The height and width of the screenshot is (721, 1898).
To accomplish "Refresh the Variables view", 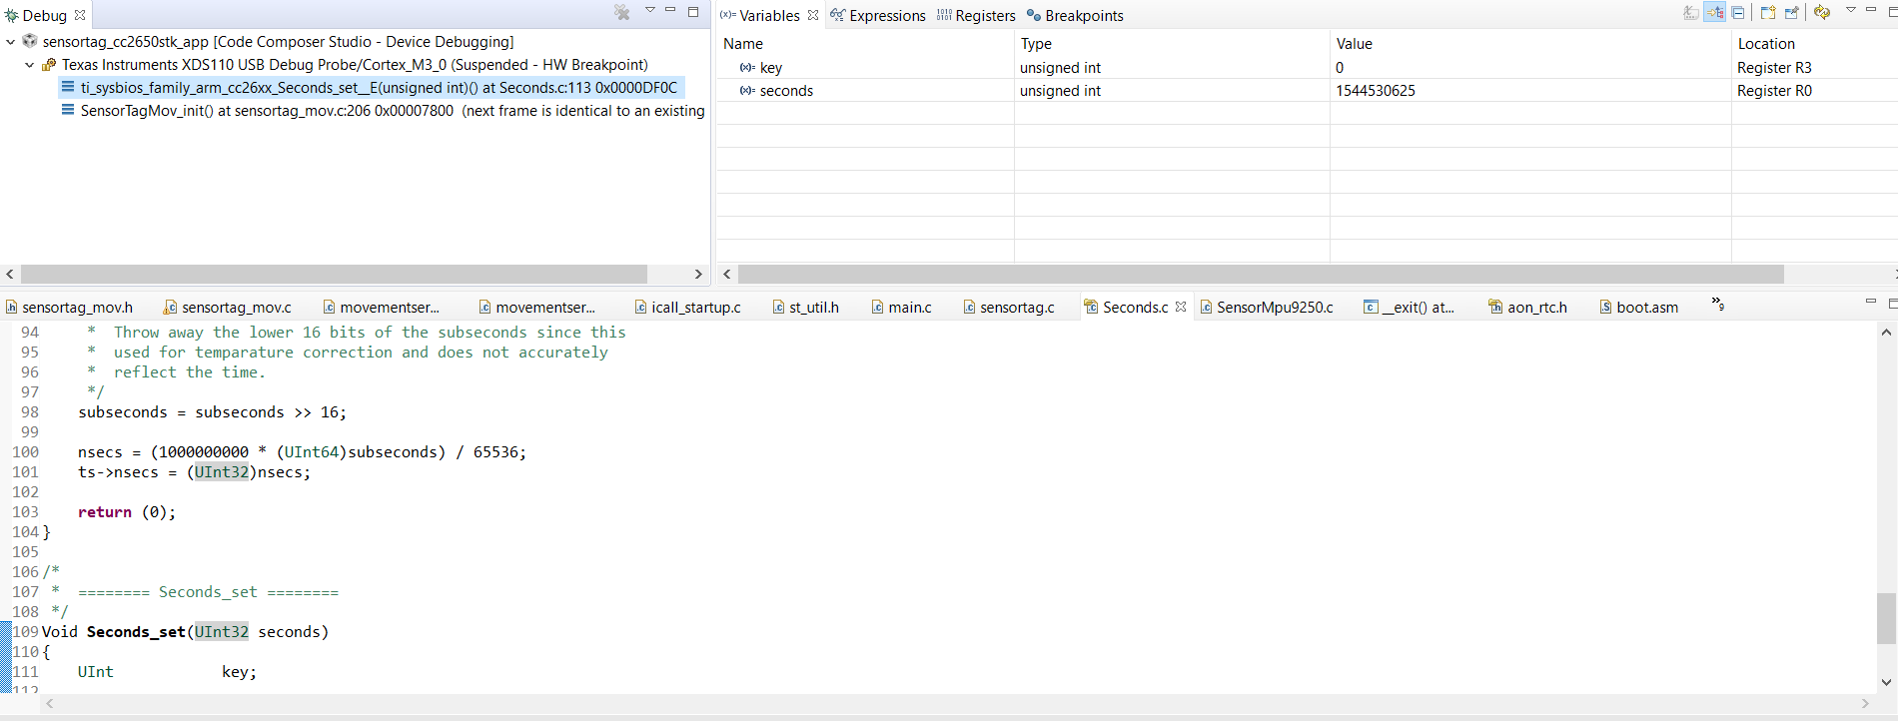I will coord(1822,13).
